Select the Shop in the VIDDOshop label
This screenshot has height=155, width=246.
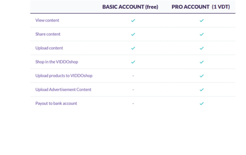tap(56, 62)
